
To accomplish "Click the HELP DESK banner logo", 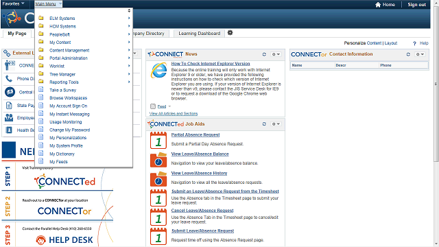I will coord(64,240).
